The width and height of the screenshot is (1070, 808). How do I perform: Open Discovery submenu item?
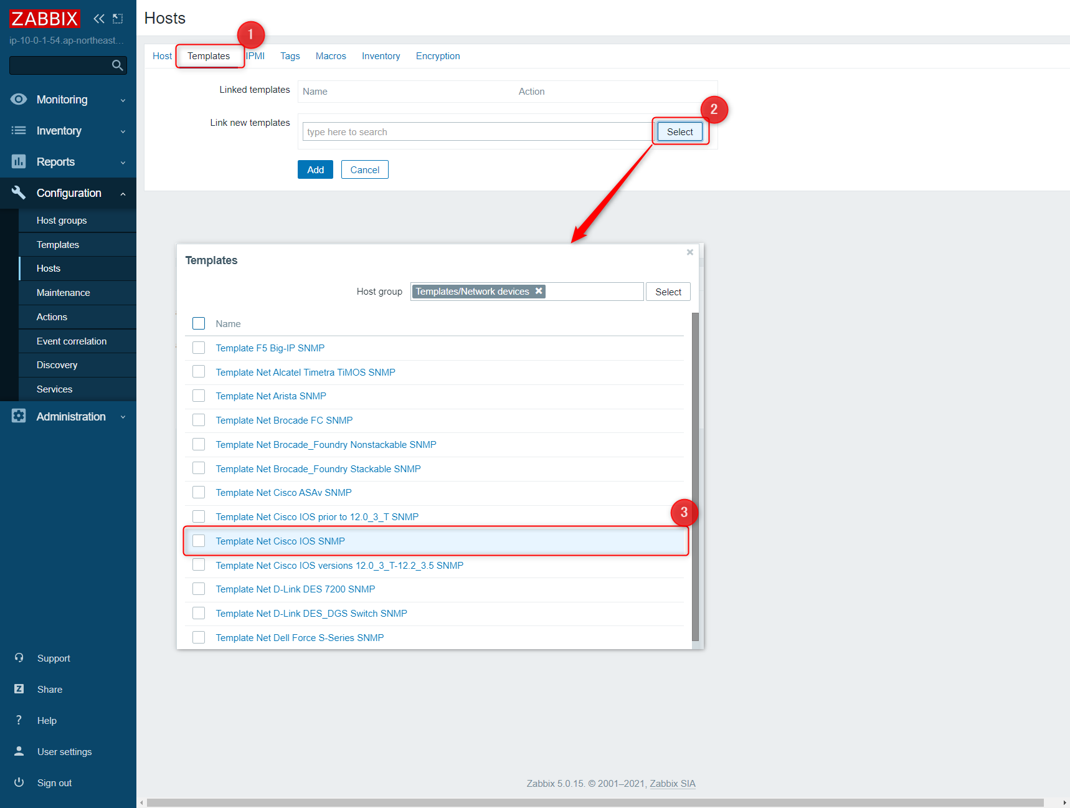coord(77,365)
